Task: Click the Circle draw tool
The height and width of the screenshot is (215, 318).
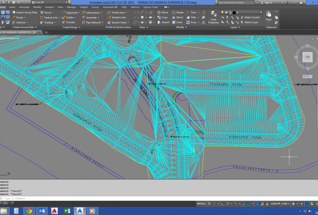Action: click(142, 17)
